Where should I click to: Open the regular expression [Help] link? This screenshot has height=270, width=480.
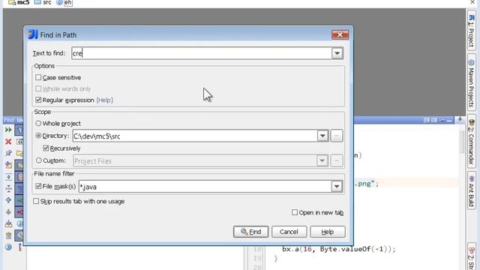point(105,100)
